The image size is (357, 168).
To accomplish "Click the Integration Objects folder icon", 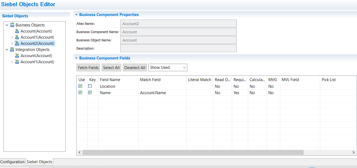I will (12, 50).
